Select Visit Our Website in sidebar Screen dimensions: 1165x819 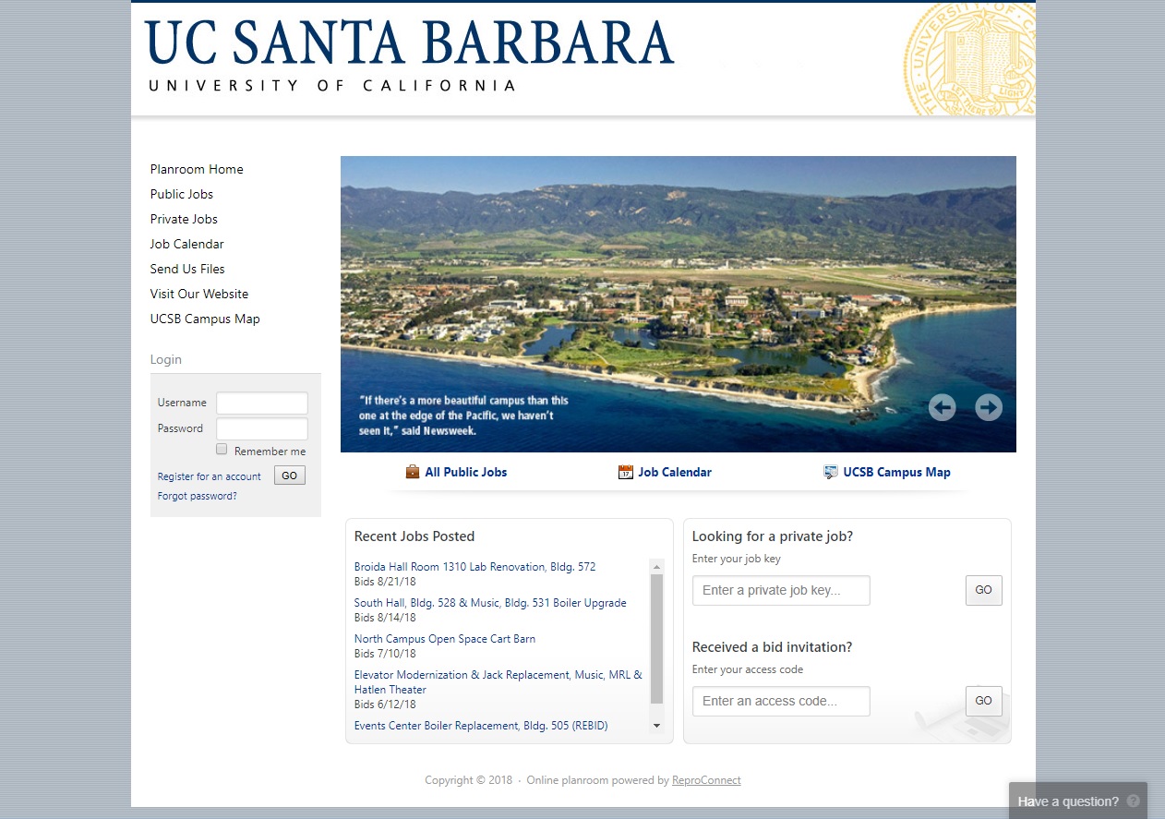point(199,294)
